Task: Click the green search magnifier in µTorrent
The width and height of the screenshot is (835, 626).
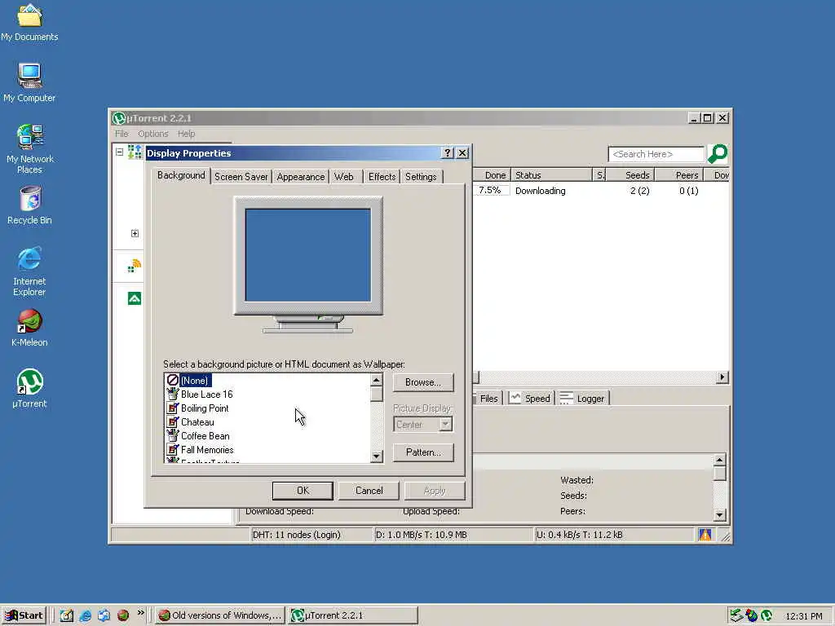Action: pyautogui.click(x=718, y=154)
